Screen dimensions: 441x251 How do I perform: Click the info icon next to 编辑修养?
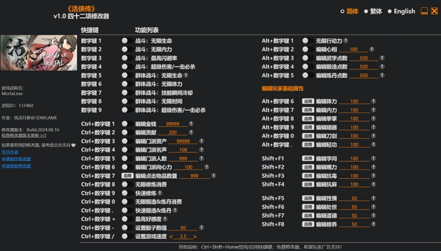tap(373, 224)
